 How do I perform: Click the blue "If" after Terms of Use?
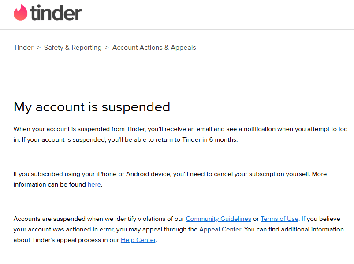303,219
